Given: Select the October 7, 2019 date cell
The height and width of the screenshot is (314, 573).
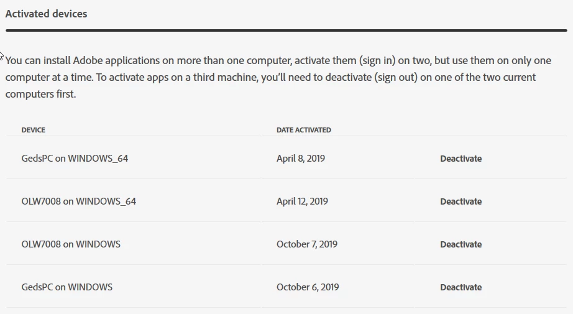Looking at the screenshot, I should coord(307,244).
